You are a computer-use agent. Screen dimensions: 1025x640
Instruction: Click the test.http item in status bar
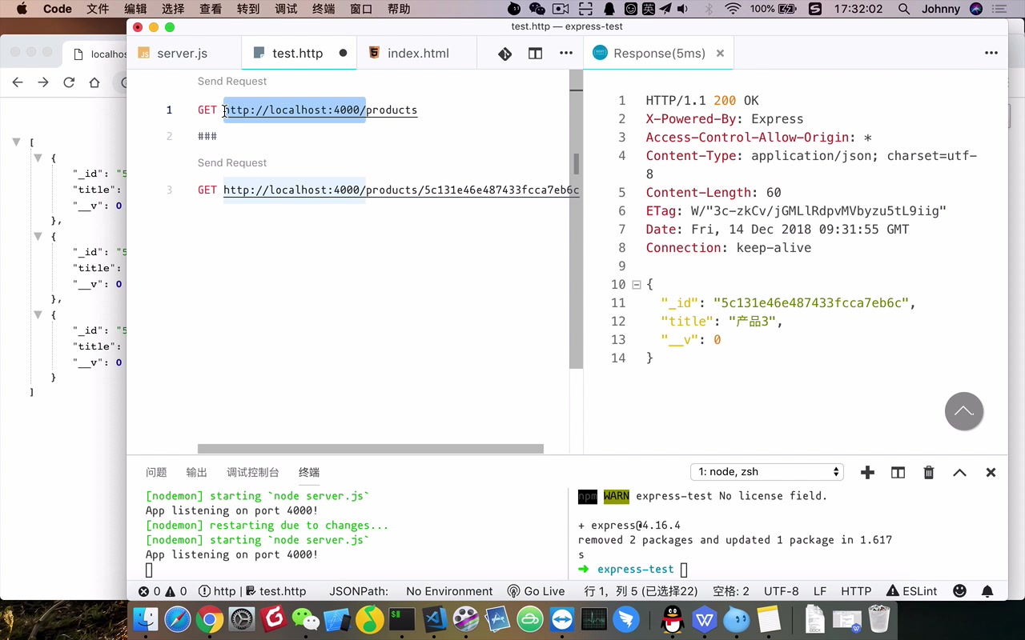275,591
